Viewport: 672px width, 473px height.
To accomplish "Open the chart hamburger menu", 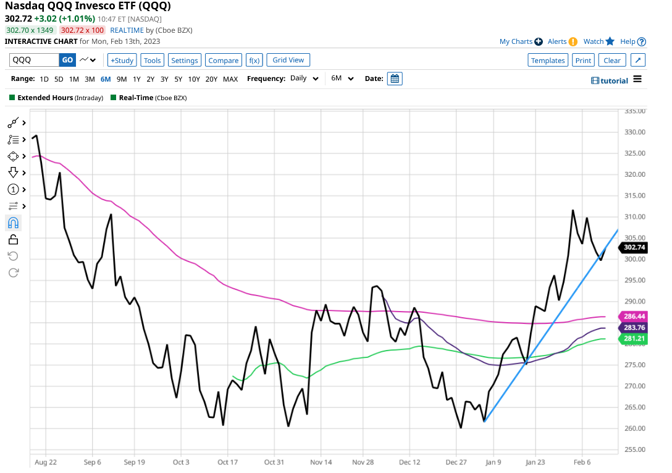I will click(x=637, y=79).
